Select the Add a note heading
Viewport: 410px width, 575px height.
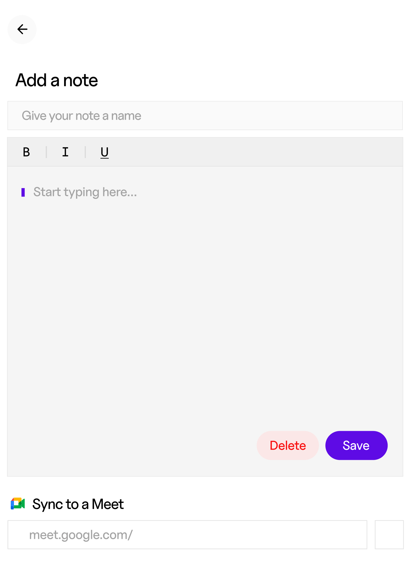[x=57, y=80]
